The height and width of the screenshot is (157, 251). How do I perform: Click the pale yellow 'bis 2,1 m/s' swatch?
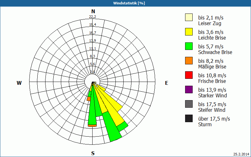tap(189, 17)
